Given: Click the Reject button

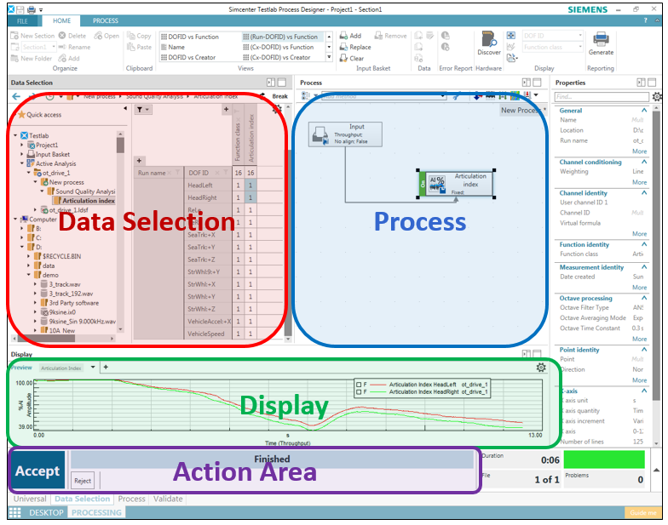Looking at the screenshot, I should (83, 481).
